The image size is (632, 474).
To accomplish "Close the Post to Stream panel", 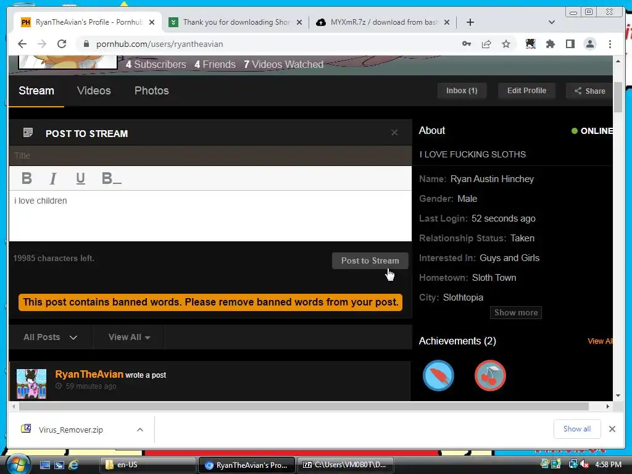I will (x=394, y=133).
